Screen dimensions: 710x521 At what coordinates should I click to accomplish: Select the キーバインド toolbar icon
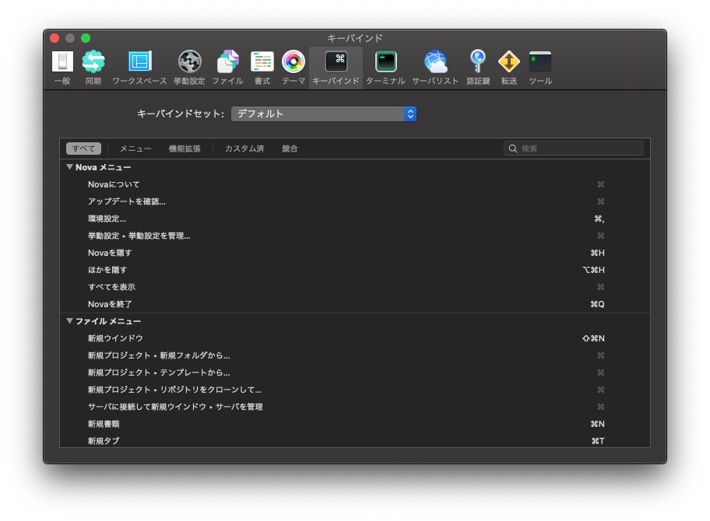coord(336,68)
